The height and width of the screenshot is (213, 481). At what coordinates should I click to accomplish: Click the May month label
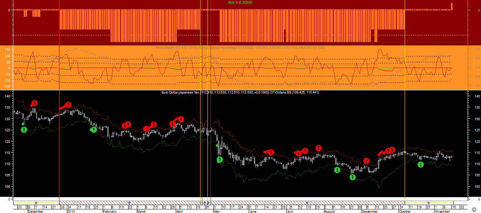pyautogui.click(x=216, y=212)
